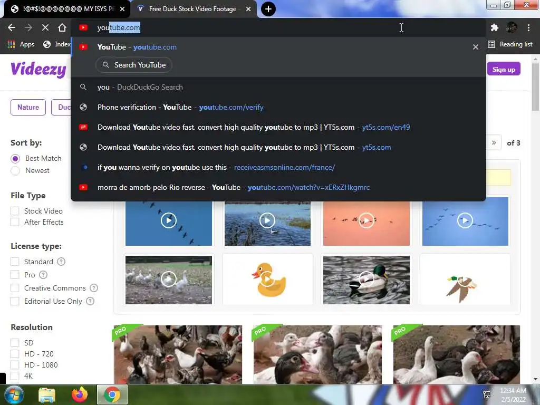Click the Sign up button
Screen dimensions: 540x405
coord(504,69)
